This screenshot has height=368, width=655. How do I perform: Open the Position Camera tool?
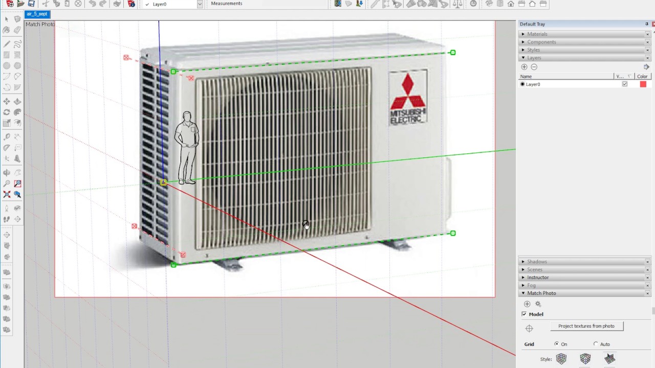(6, 208)
